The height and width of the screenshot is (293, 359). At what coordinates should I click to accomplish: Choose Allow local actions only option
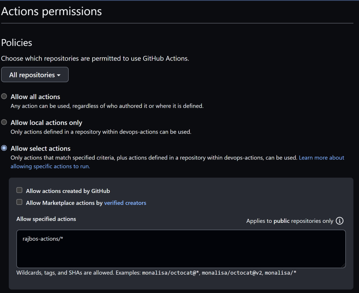(4, 122)
